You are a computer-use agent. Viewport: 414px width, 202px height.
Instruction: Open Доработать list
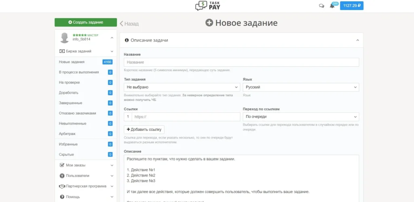point(68,93)
